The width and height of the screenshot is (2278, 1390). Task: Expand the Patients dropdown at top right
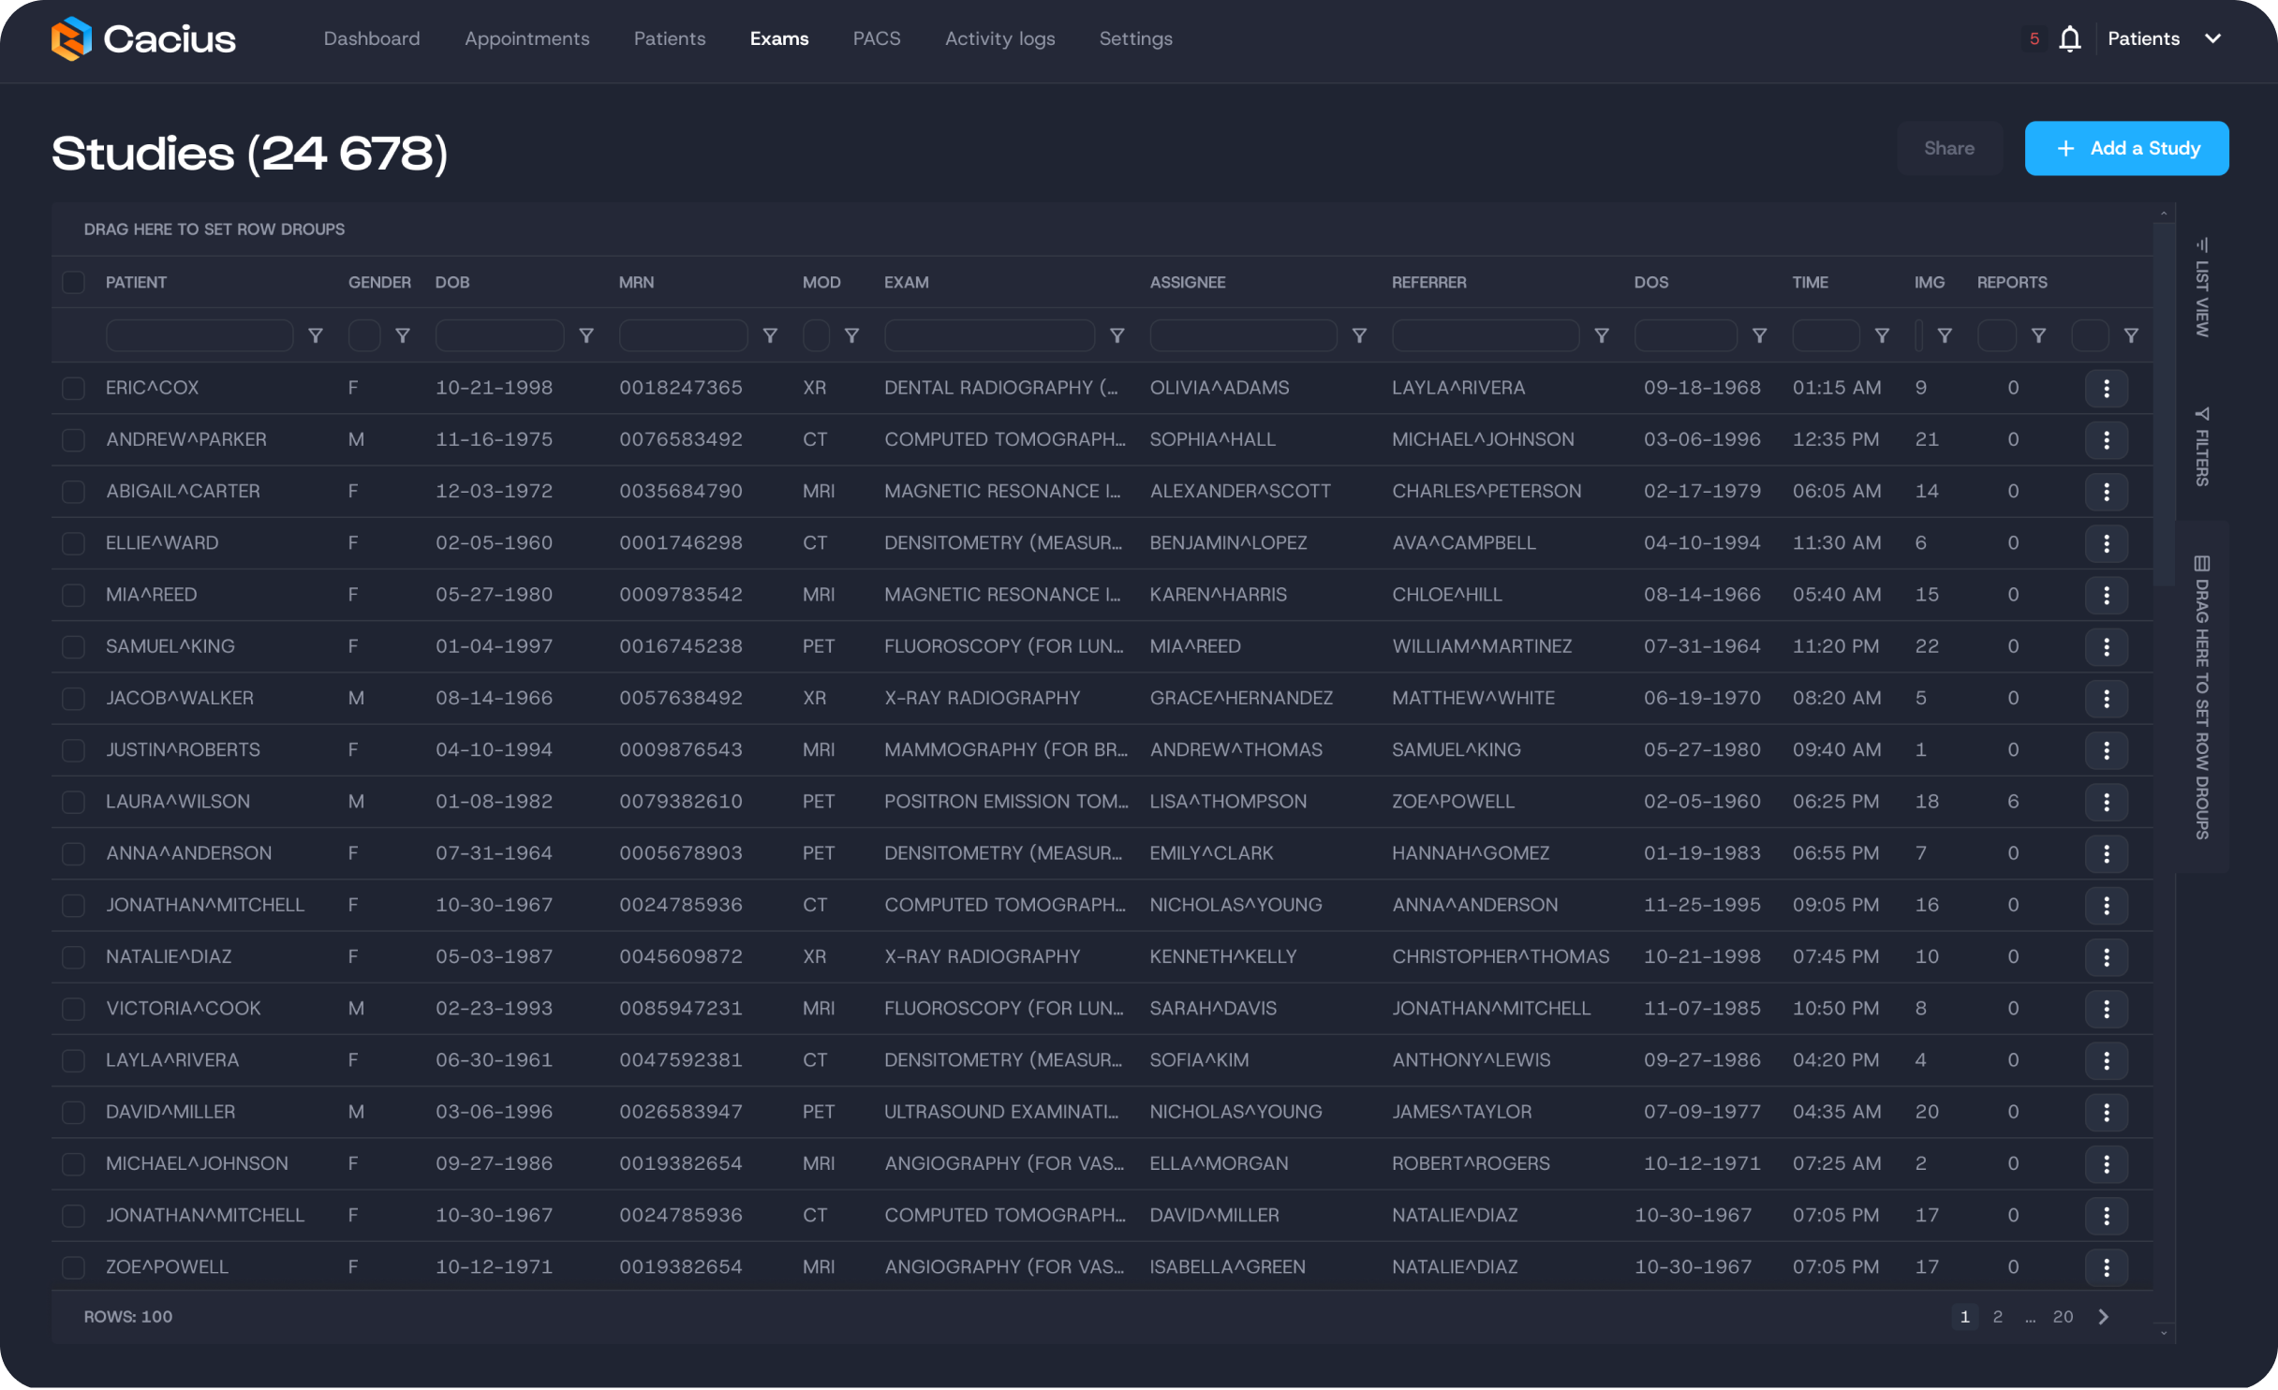click(2165, 38)
